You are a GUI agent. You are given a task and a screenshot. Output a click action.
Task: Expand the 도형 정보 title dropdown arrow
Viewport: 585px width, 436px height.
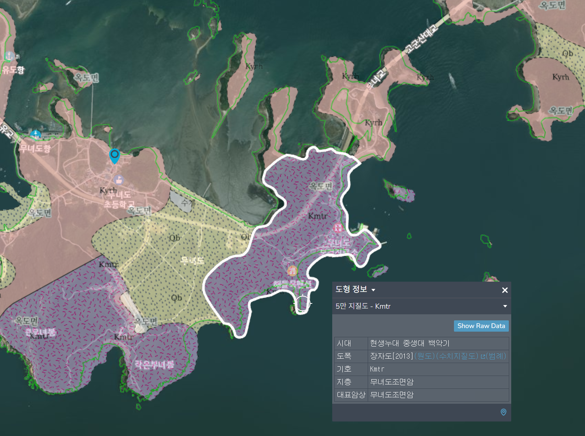pos(373,290)
